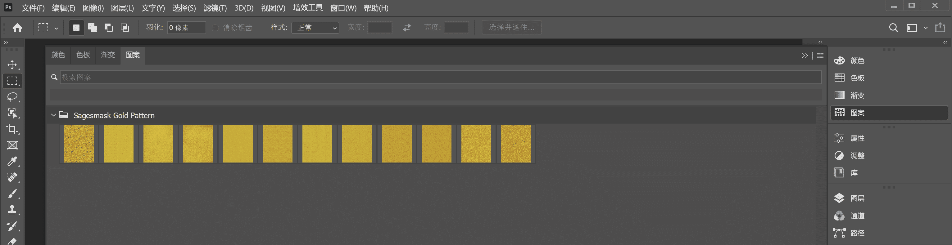Image resolution: width=952 pixels, height=245 pixels.
Task: Open the 滤镜(T) menu
Action: coord(215,8)
